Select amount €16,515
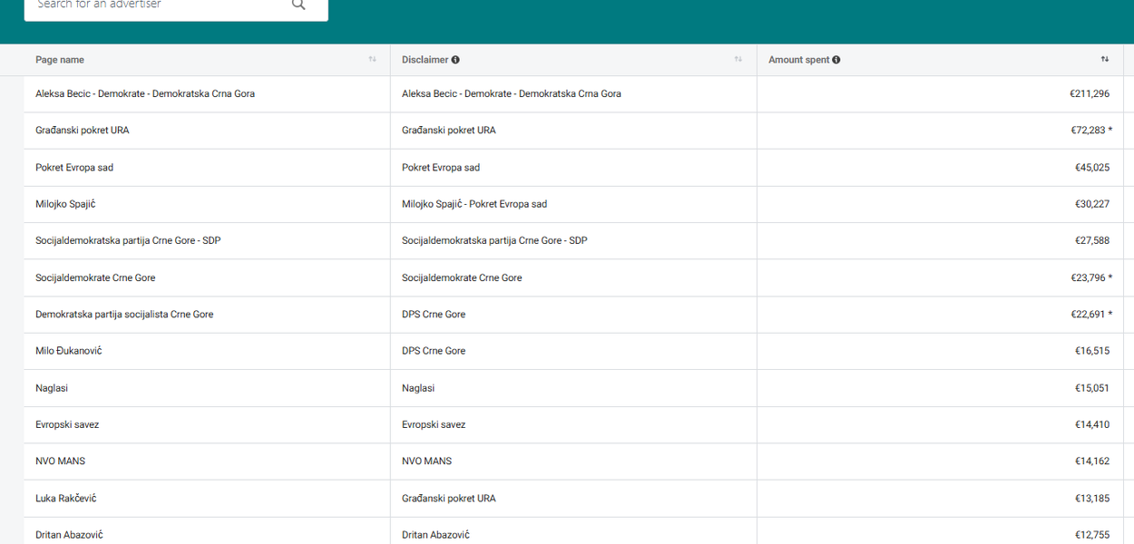 pyautogui.click(x=1092, y=351)
